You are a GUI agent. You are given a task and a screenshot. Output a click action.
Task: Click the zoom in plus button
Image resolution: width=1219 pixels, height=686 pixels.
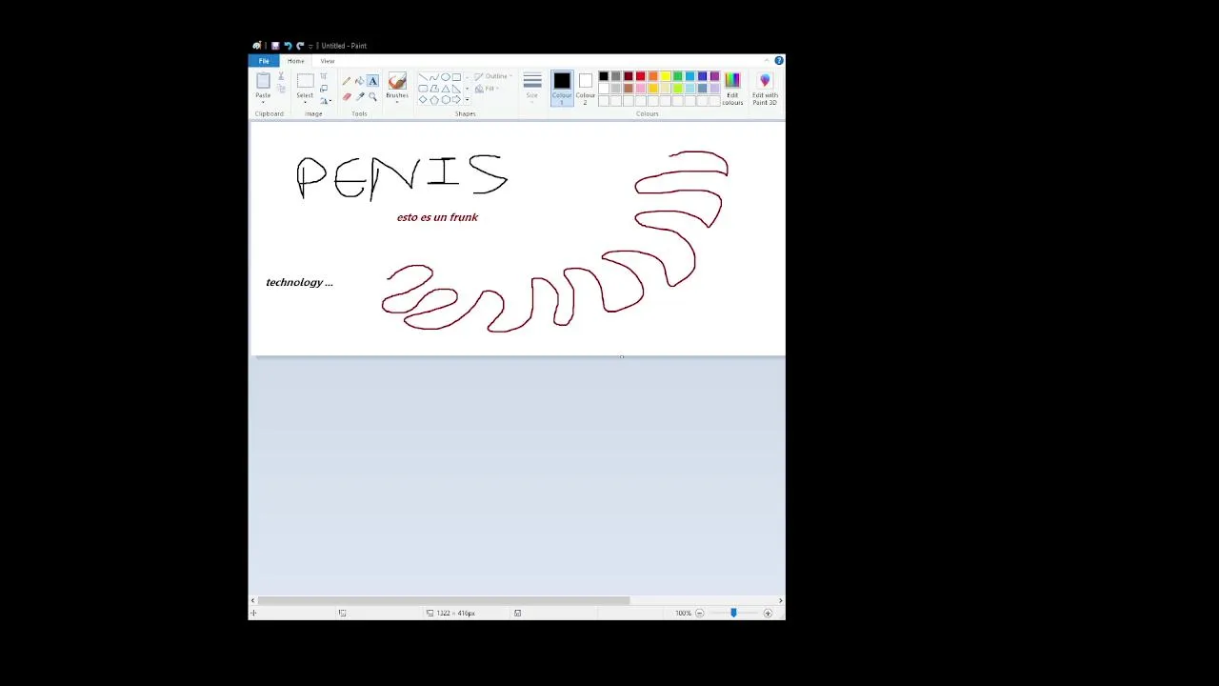[x=768, y=613]
